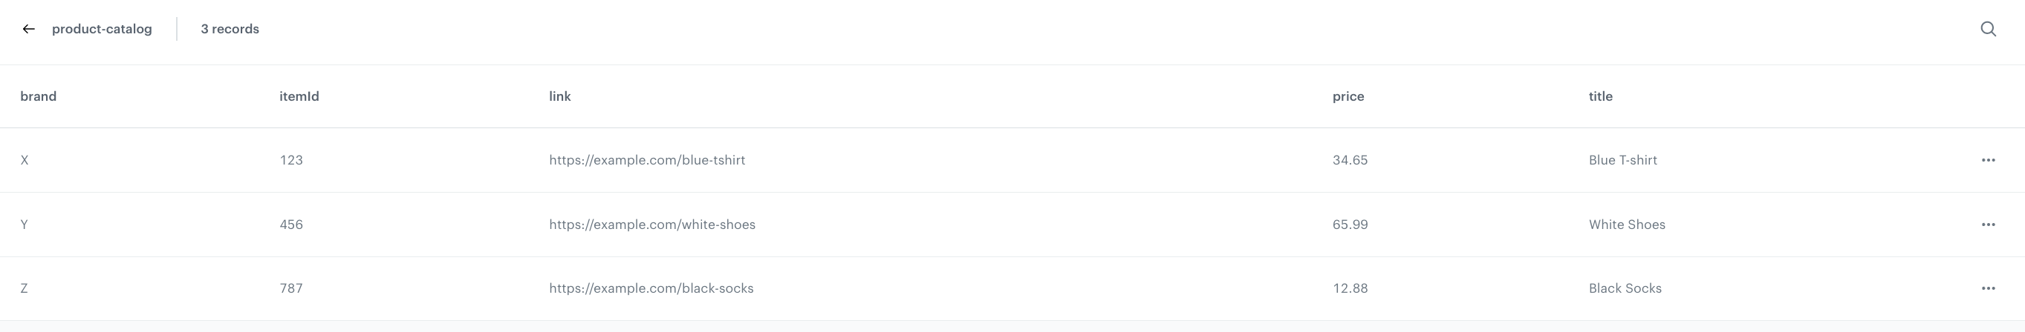This screenshot has width=2025, height=332.
Task: Click the back arrow icon
Action: [29, 29]
